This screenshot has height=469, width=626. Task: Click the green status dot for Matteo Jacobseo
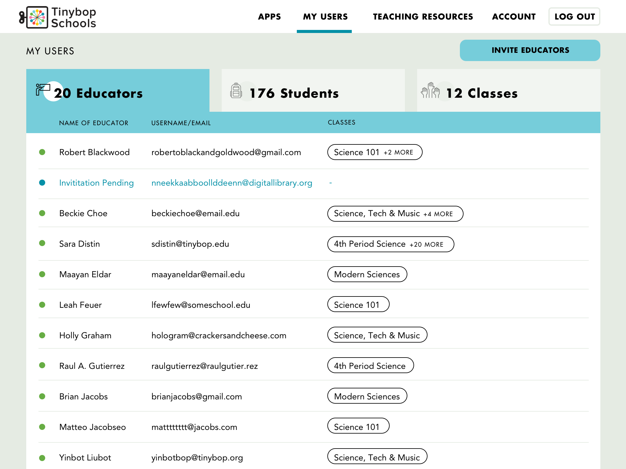point(42,427)
